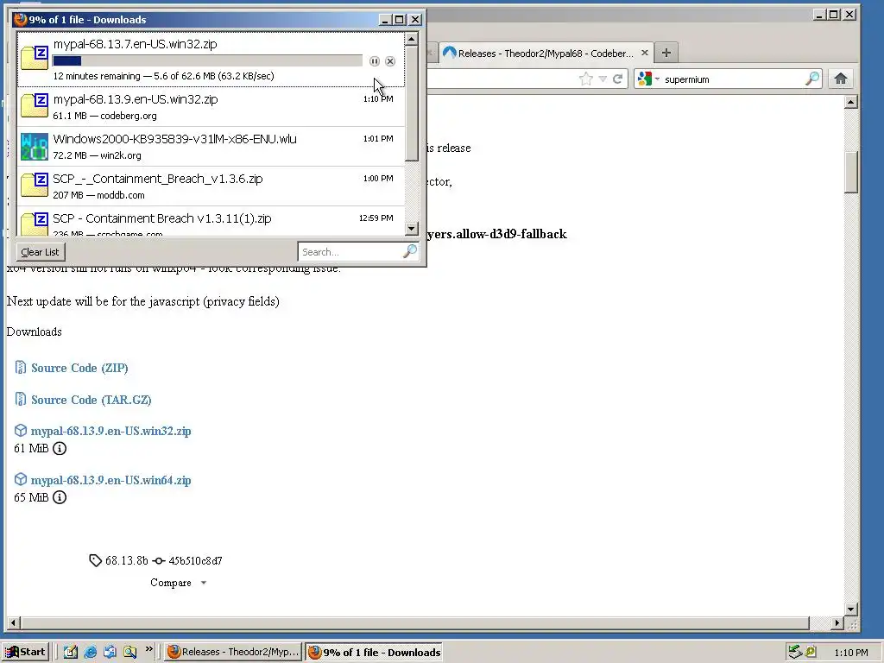Click info icon beside 65 MiB

coord(60,497)
